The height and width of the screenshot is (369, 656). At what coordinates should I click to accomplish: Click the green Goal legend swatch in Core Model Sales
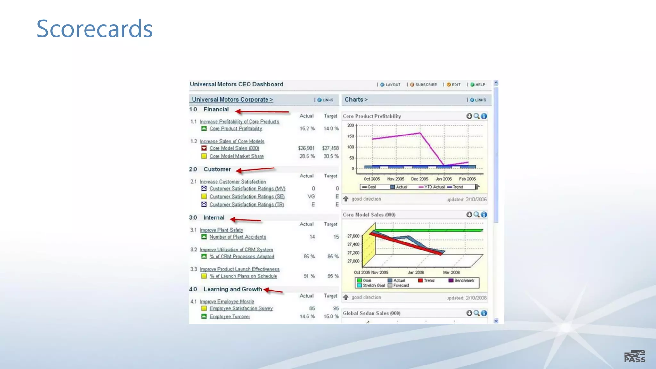click(359, 281)
